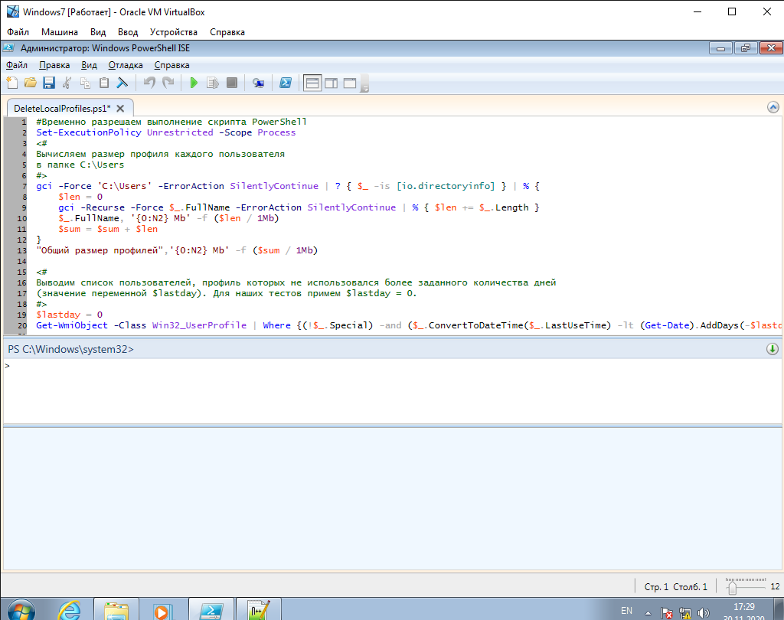
Task: Open the New Remote PowerShell Tab icon
Action: point(259,83)
